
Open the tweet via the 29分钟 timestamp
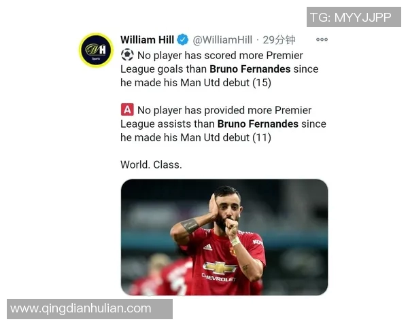[279, 40]
